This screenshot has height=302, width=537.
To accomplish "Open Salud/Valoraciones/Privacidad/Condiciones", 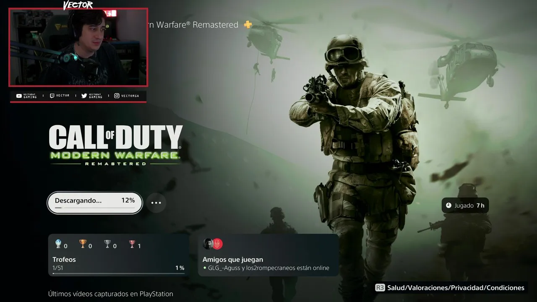I will coord(456,288).
